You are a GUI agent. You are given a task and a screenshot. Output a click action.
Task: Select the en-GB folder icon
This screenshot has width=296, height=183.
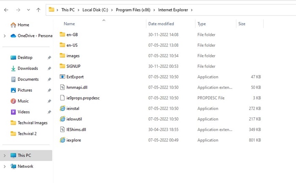tap(62, 35)
